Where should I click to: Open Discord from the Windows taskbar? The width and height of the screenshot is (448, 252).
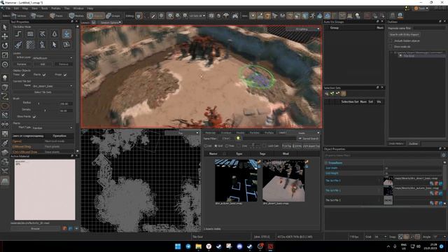239,246
